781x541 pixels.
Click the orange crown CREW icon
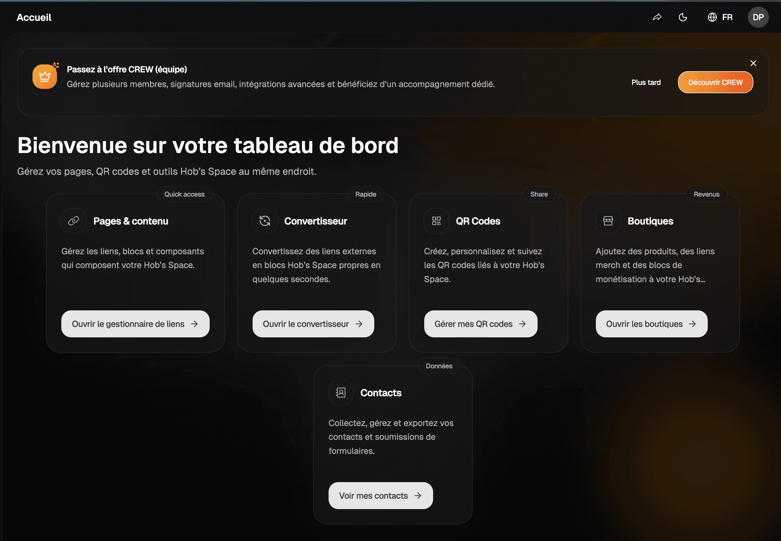click(x=45, y=76)
